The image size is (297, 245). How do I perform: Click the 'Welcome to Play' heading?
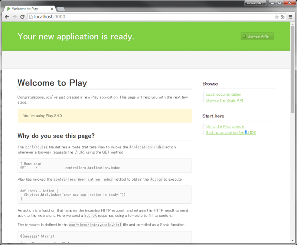pos(52,83)
